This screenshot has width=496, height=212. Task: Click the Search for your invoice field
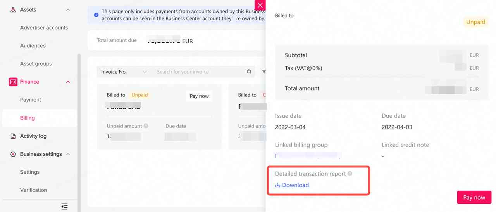pos(199,72)
